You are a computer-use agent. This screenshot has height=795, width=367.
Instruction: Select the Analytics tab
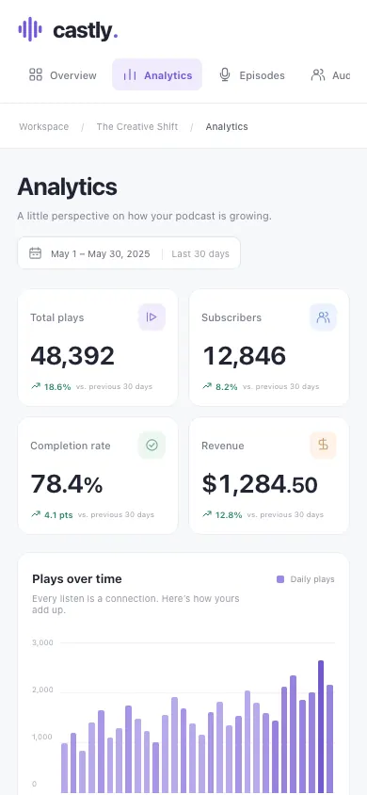tap(157, 75)
